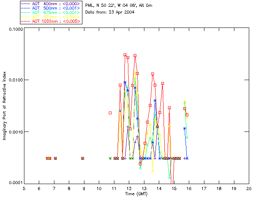Click the x-axis tick label 9
This screenshot has width=256, height=204.
click(x=84, y=188)
